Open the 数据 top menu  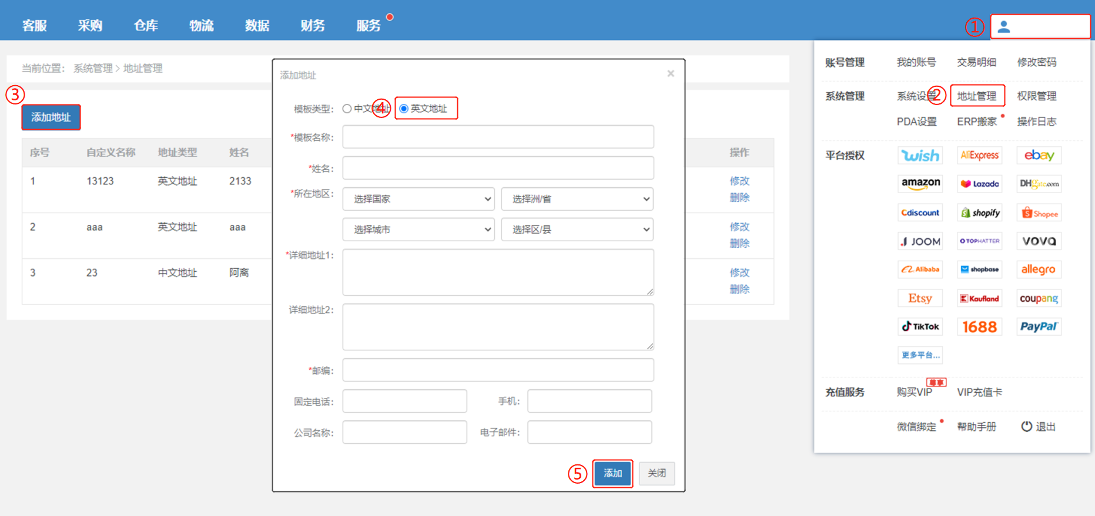click(257, 26)
